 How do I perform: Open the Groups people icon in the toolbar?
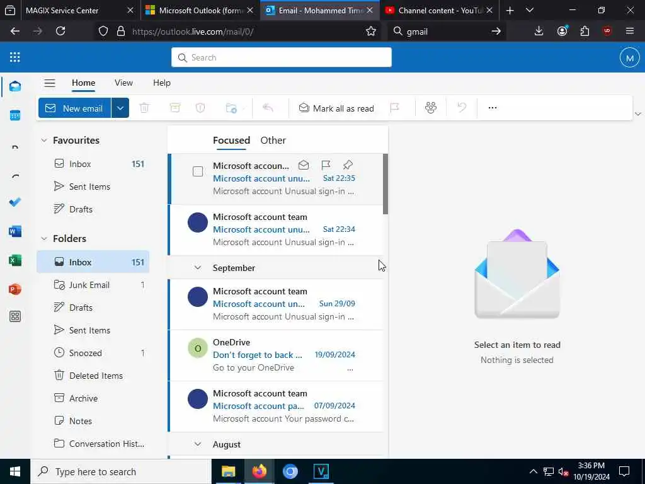[x=431, y=108]
